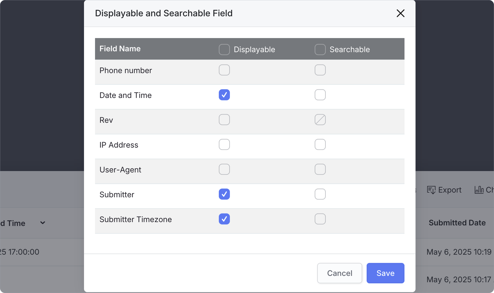This screenshot has width=494, height=293.
Task: Select the 'User-Agent' field name
Action: pos(120,170)
